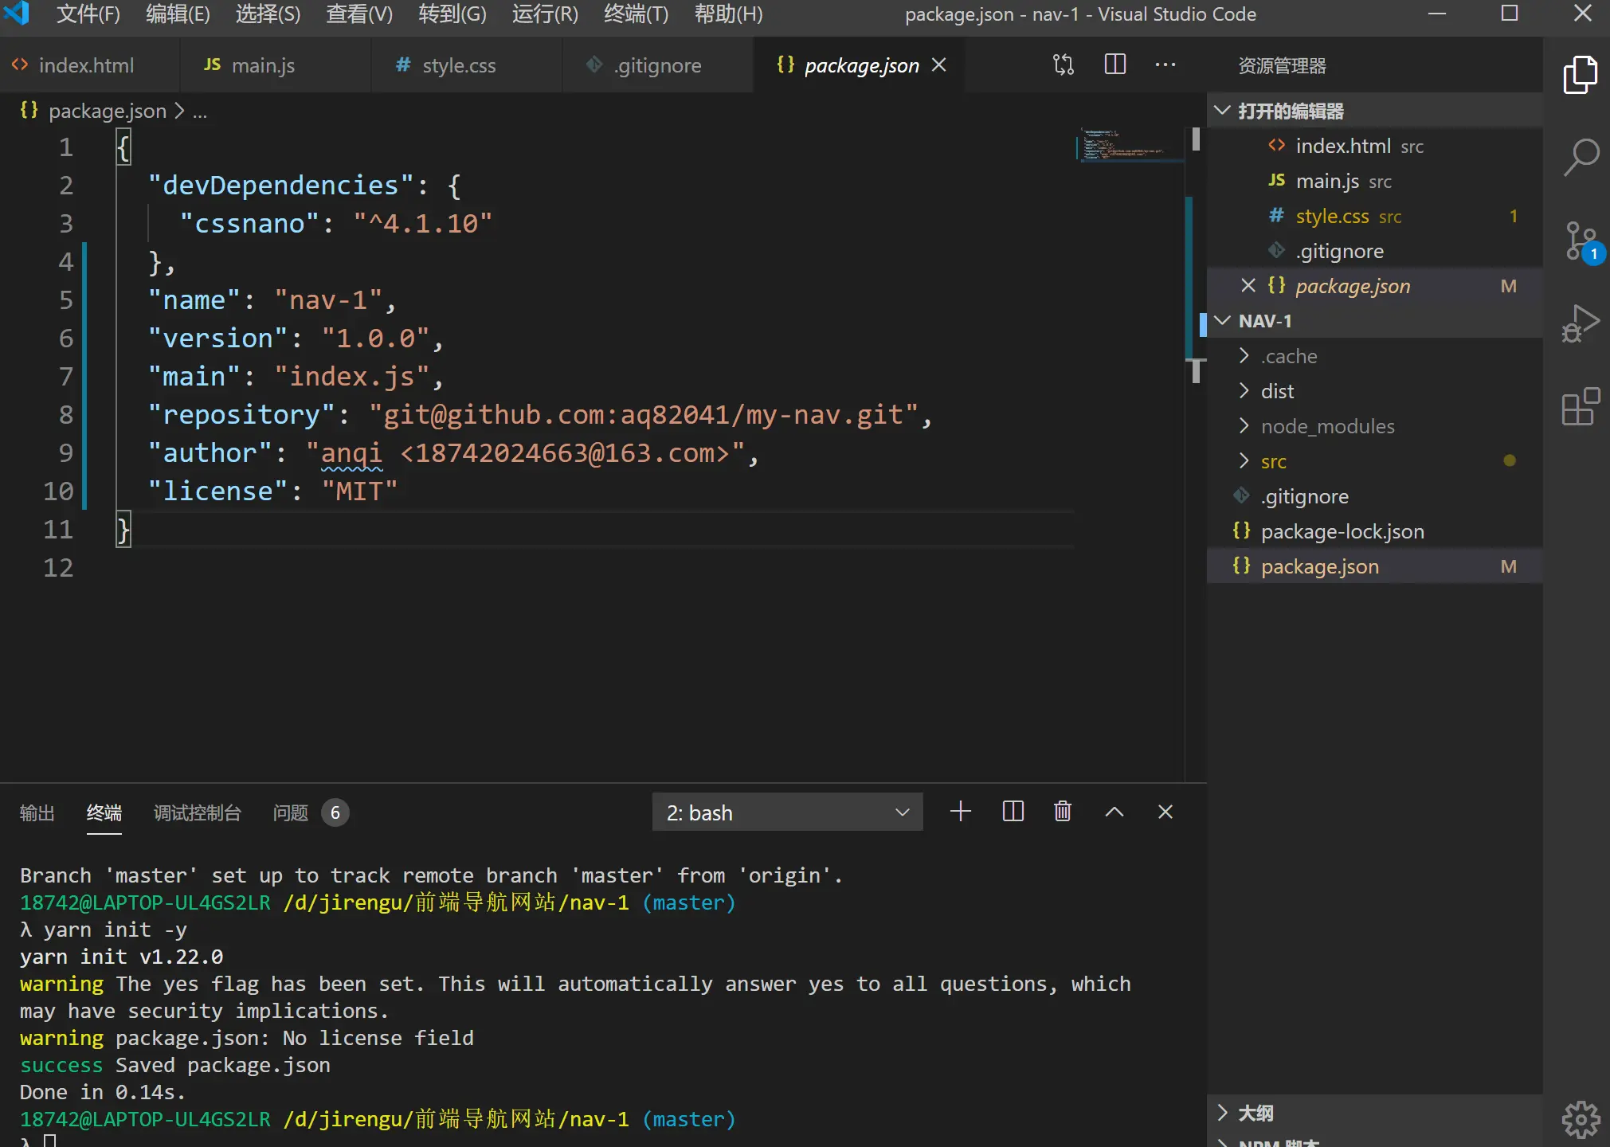Image resolution: width=1610 pixels, height=1147 pixels.
Task: Collapse the NAV-1 folder section
Action: click(1264, 321)
